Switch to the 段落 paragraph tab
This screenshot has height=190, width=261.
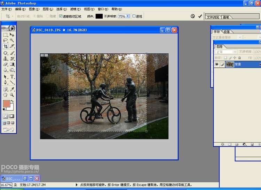[x=227, y=31]
